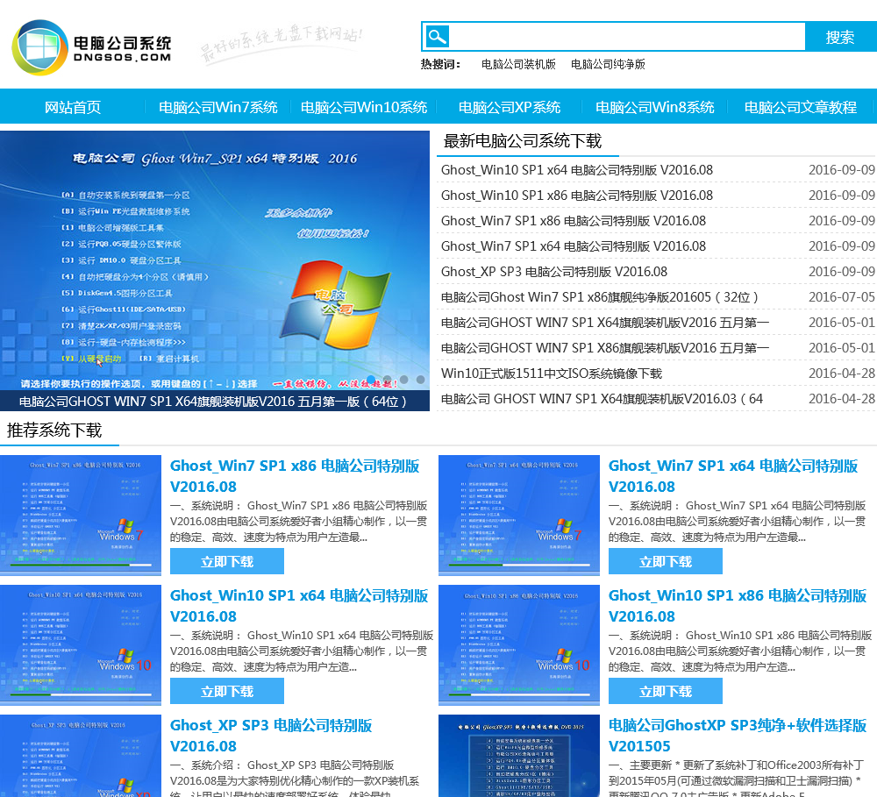Click description text of Ghost_Win10 SP1 x86 card

pos(740,651)
